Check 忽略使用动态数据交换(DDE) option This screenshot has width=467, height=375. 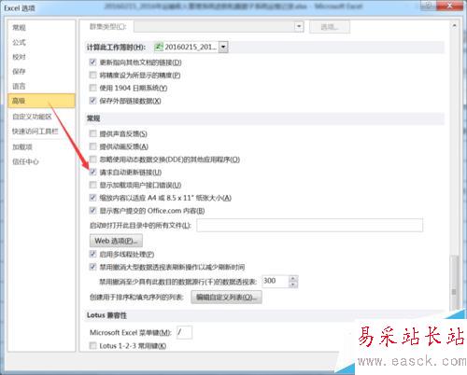pos(92,160)
